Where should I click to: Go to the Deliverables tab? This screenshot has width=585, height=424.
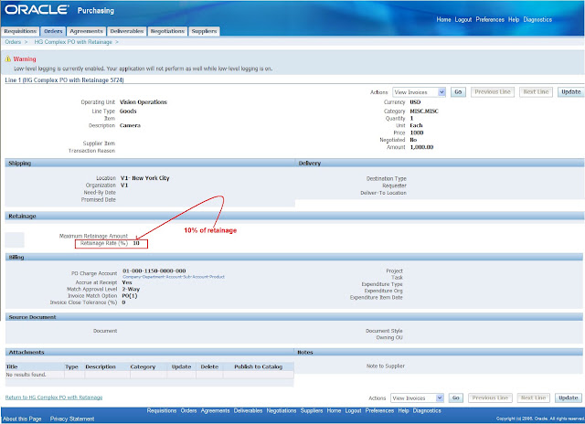click(127, 31)
